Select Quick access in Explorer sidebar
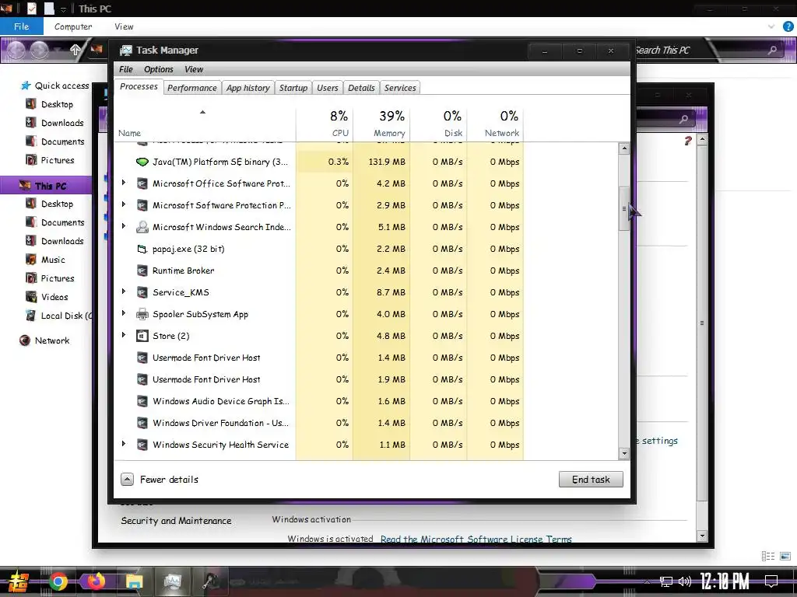Image resolution: width=797 pixels, height=597 pixels. (x=61, y=86)
